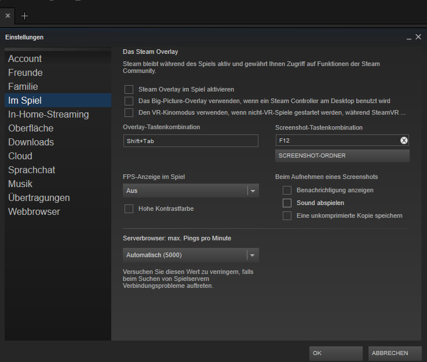427x362 pixels.
Task: Open Cloud settings category
Action: click(x=58, y=156)
